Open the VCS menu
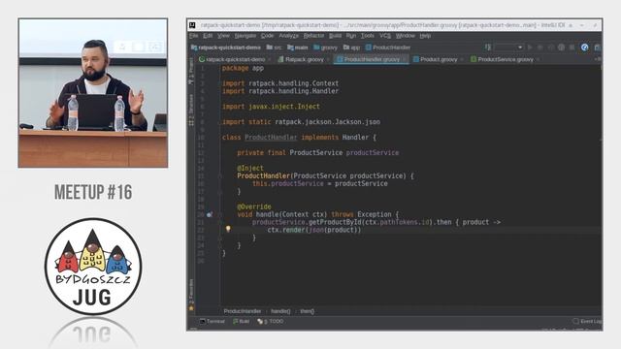Screen dimensions: 621x349 coord(385,36)
